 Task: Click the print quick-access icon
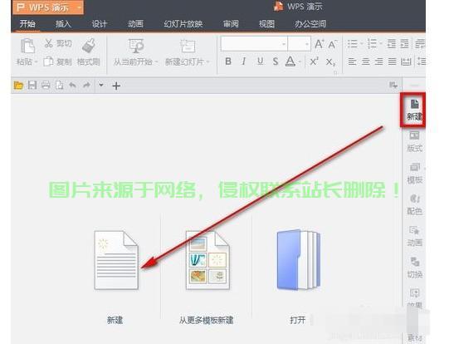(x=46, y=85)
